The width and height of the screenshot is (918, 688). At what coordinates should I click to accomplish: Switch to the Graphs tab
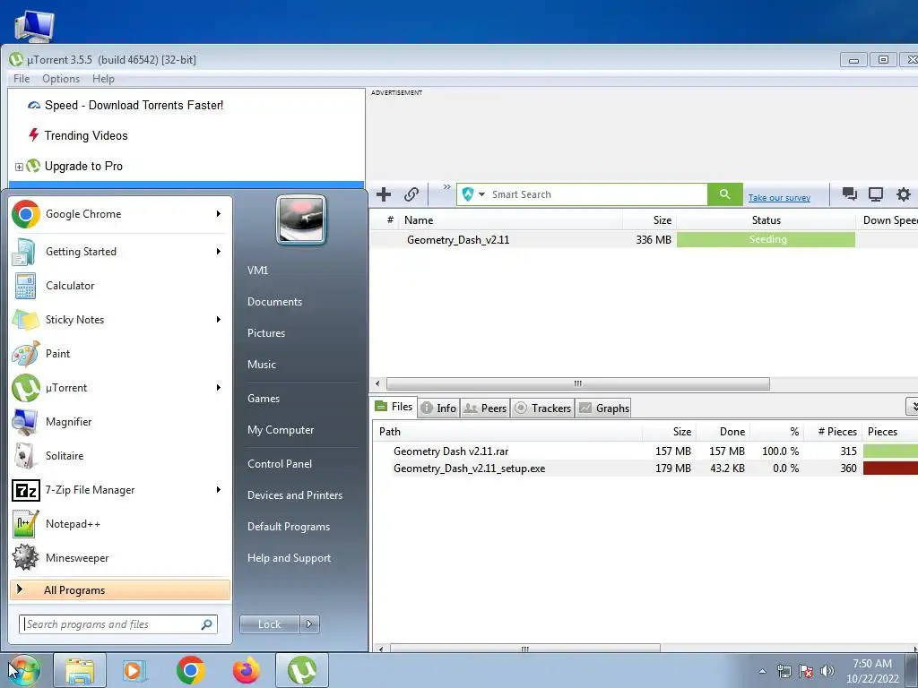click(604, 408)
